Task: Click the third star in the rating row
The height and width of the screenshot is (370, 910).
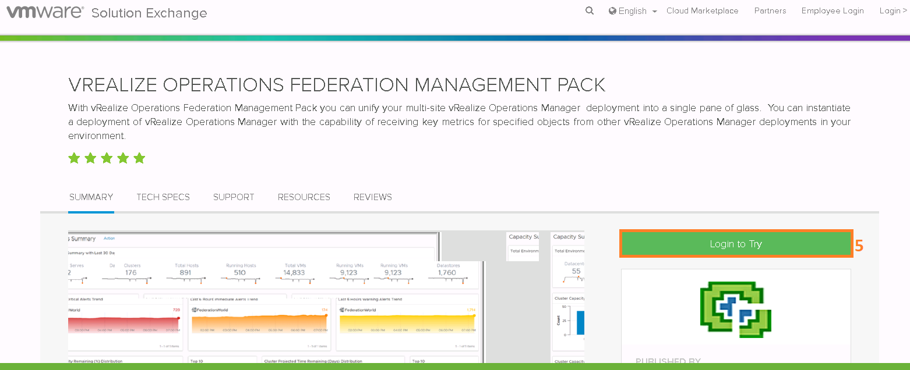Action: point(107,158)
